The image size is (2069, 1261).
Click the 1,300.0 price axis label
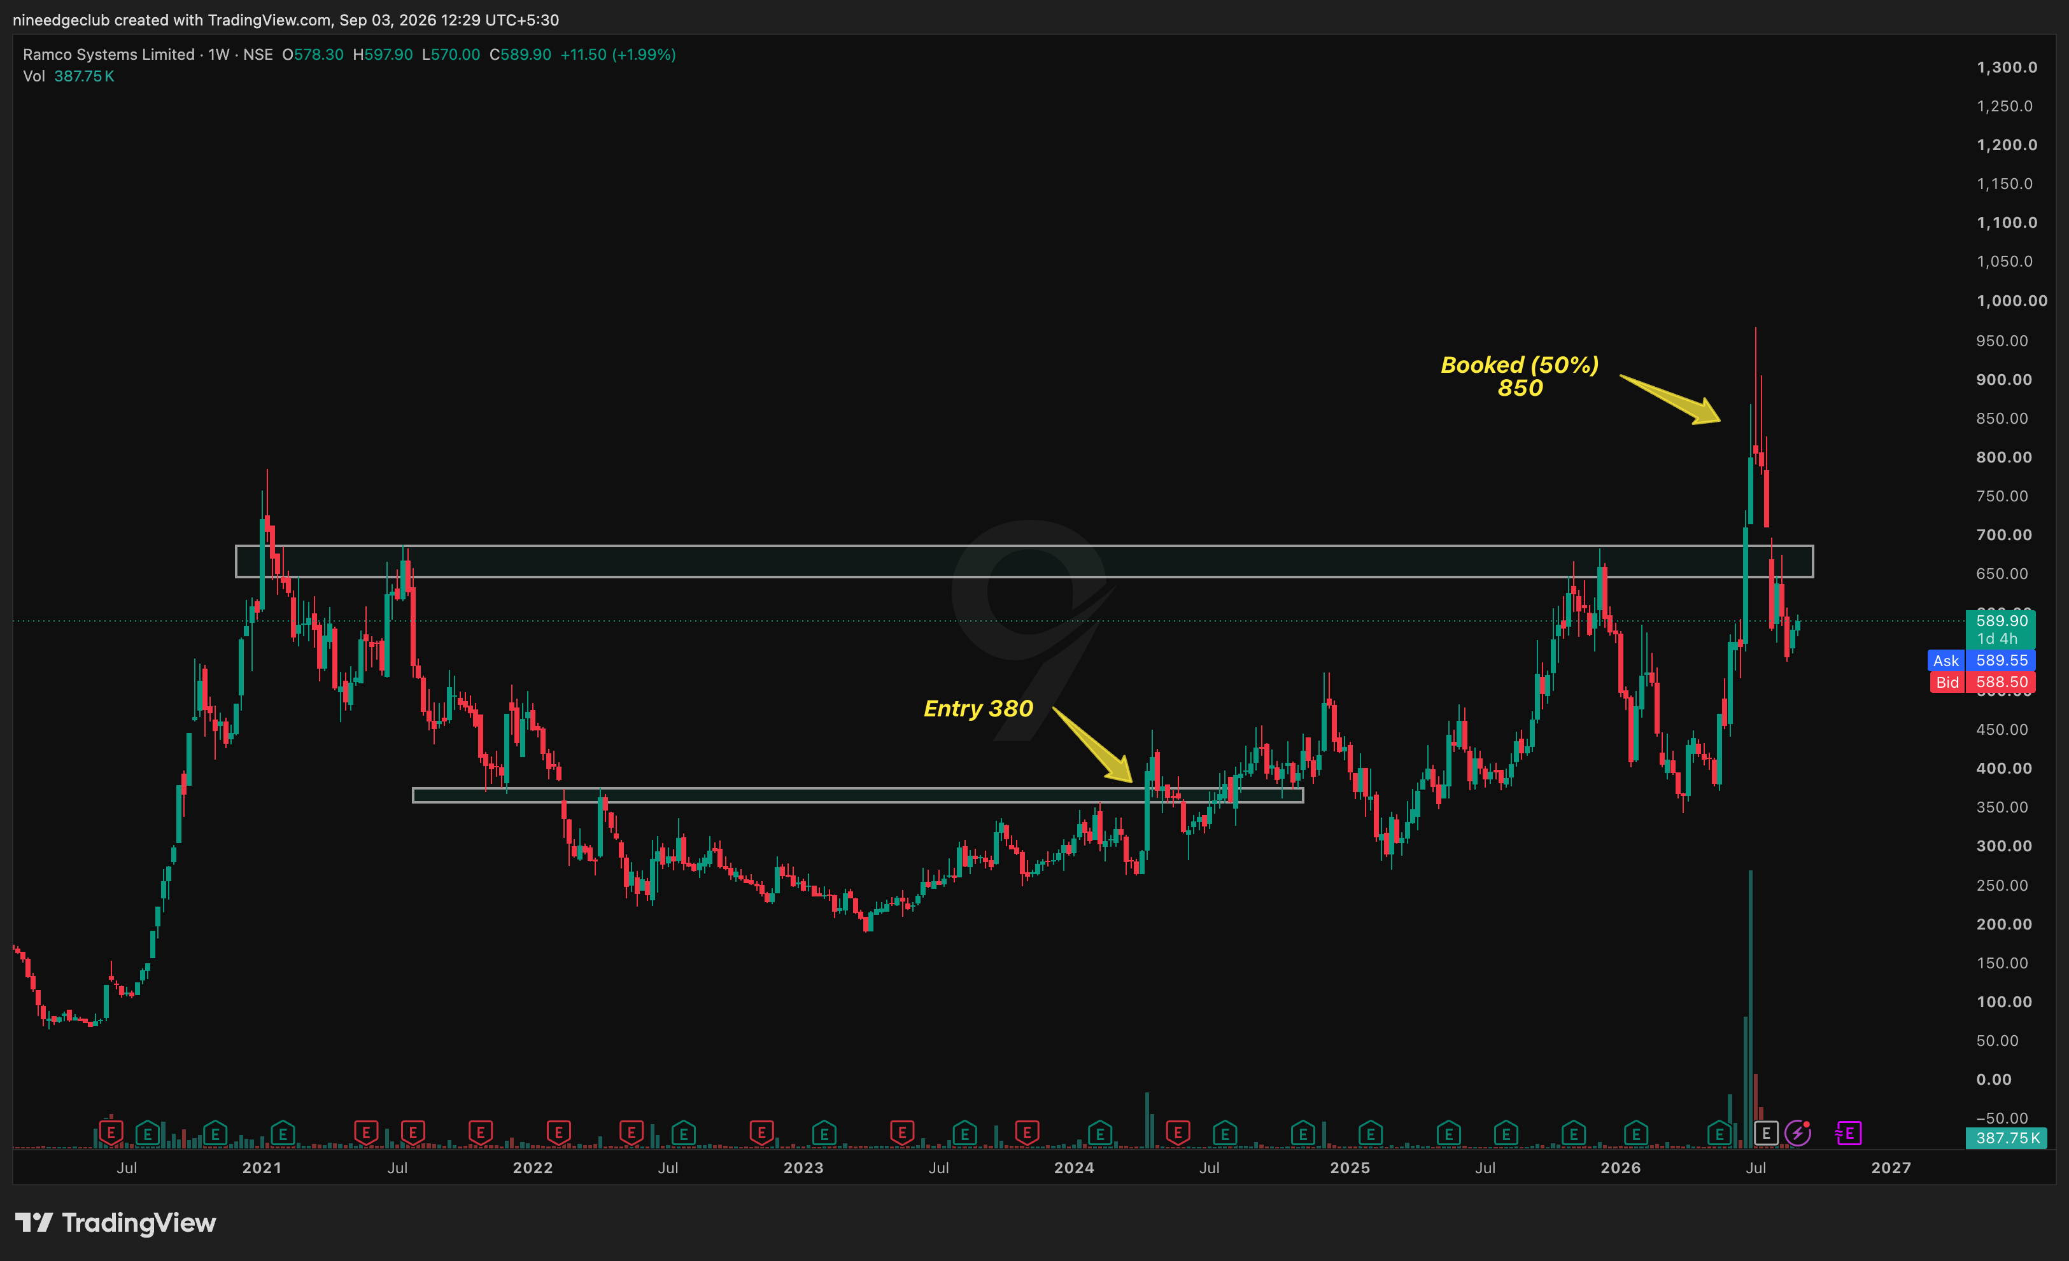tap(2007, 67)
